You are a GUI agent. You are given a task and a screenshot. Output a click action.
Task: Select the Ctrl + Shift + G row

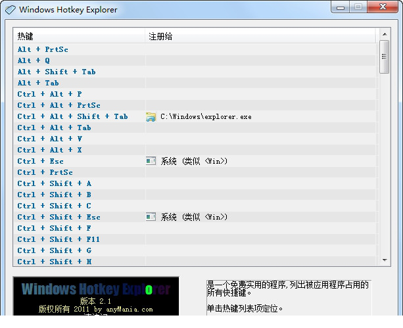[196, 250]
